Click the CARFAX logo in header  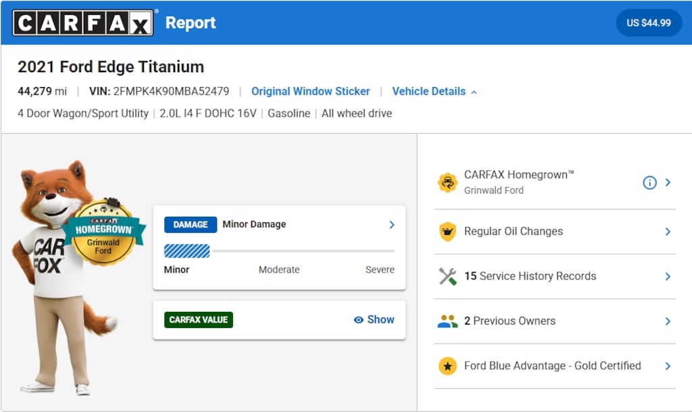click(x=83, y=23)
